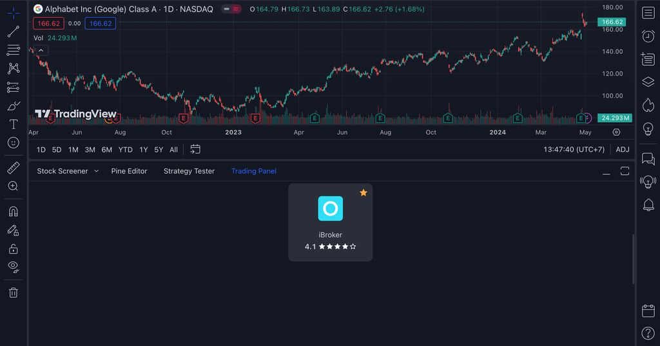Switch to the Pine Editor tab
This screenshot has width=660, height=346.
(129, 171)
